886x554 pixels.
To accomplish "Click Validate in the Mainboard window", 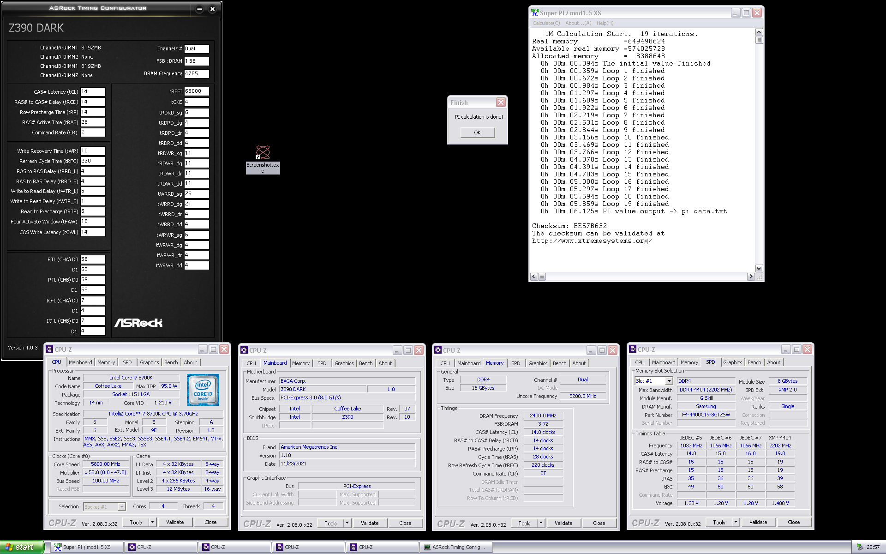I will pos(370,523).
